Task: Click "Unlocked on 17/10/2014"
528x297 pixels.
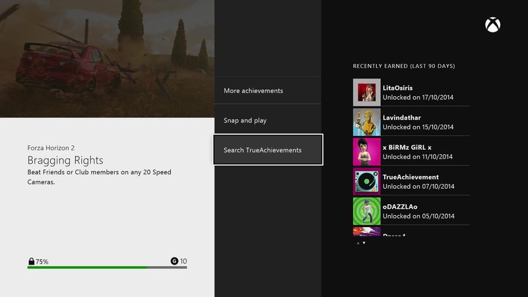Action: coord(418,97)
